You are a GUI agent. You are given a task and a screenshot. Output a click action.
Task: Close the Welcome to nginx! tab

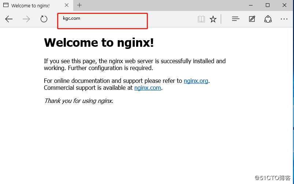click(67, 5)
